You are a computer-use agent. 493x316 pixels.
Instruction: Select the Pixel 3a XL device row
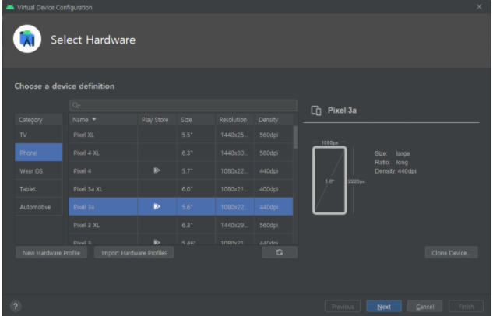181,189
